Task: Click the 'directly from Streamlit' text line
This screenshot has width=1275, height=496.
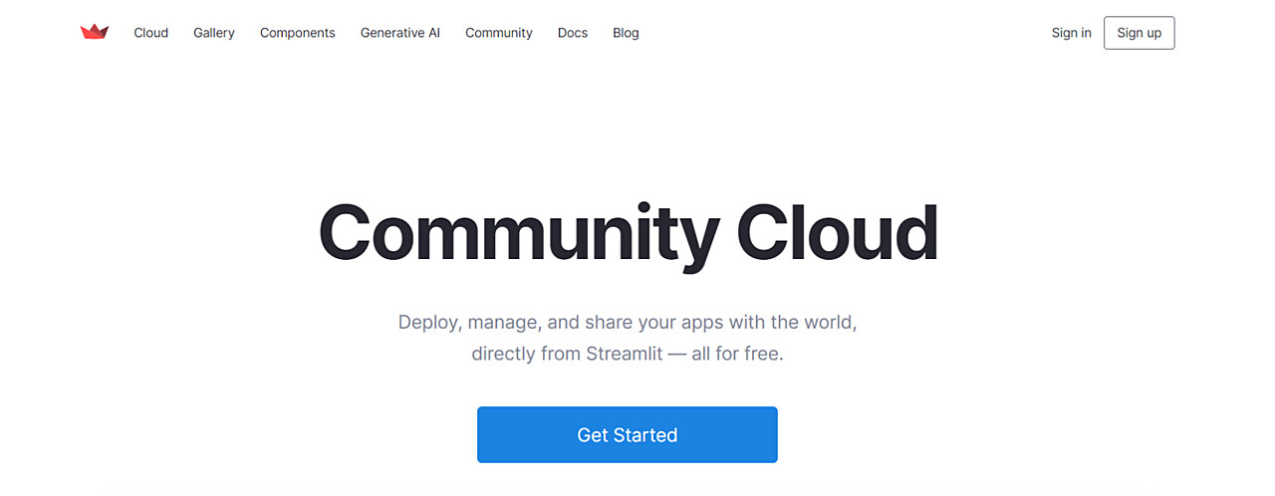Action: [x=628, y=354]
